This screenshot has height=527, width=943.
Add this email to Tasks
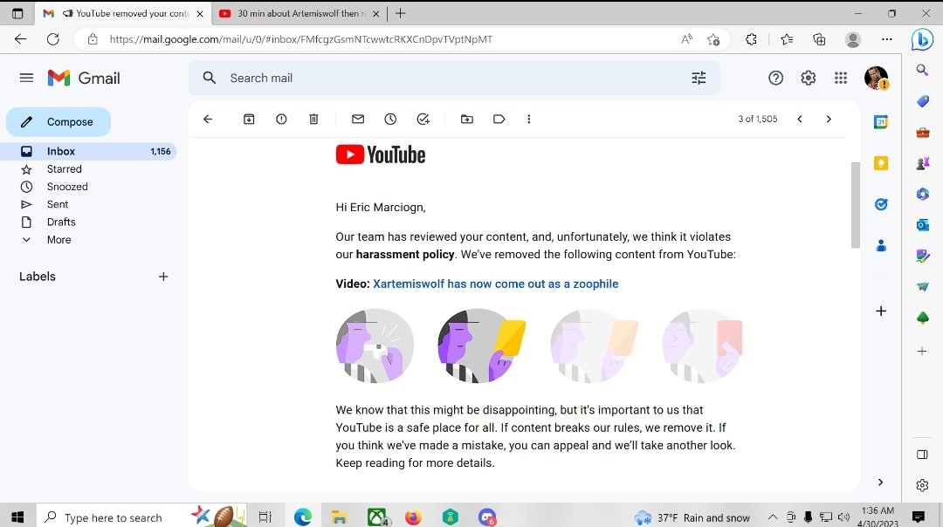tap(423, 119)
